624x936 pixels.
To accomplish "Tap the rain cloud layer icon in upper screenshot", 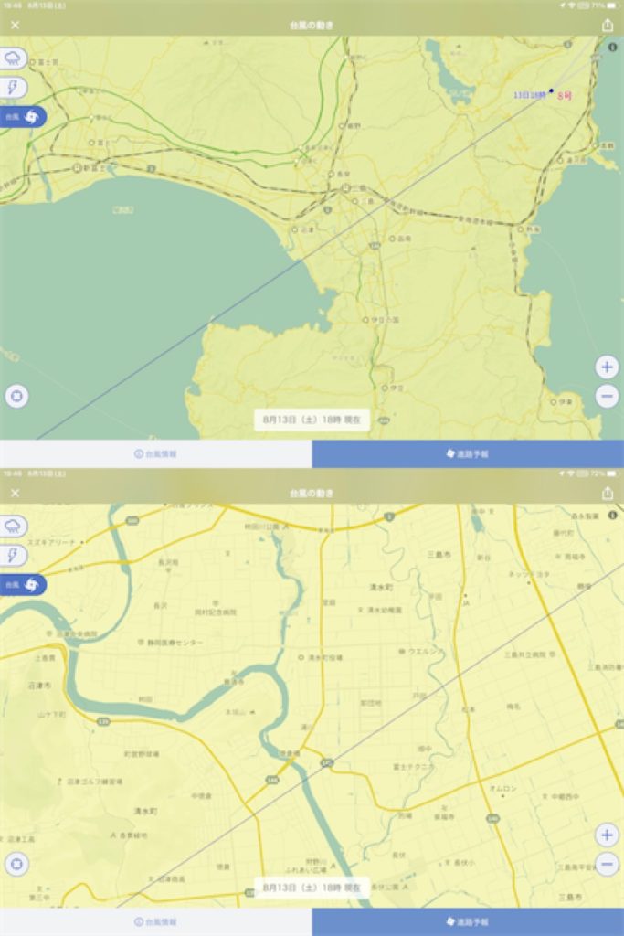I will (x=14, y=58).
